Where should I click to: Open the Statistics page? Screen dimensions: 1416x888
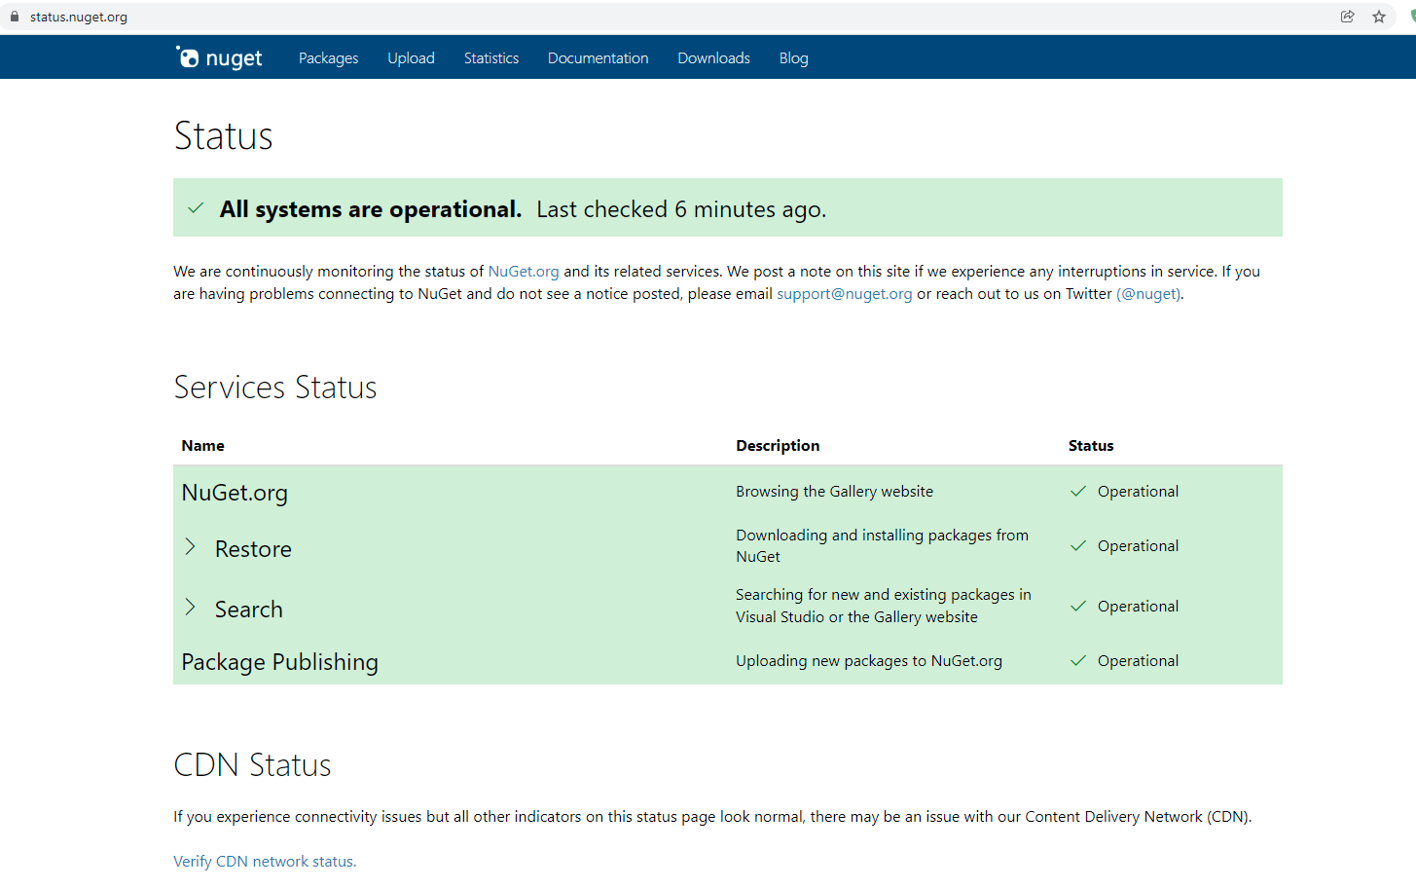coord(490,57)
